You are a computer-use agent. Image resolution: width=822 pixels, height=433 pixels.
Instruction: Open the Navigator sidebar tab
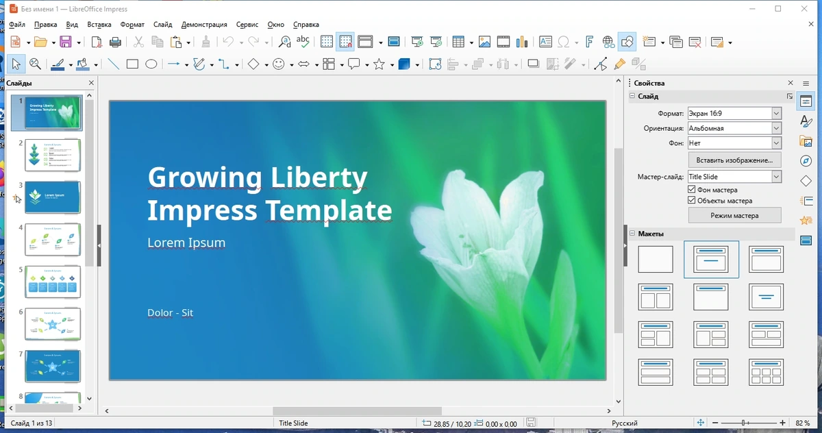pyautogui.click(x=806, y=161)
